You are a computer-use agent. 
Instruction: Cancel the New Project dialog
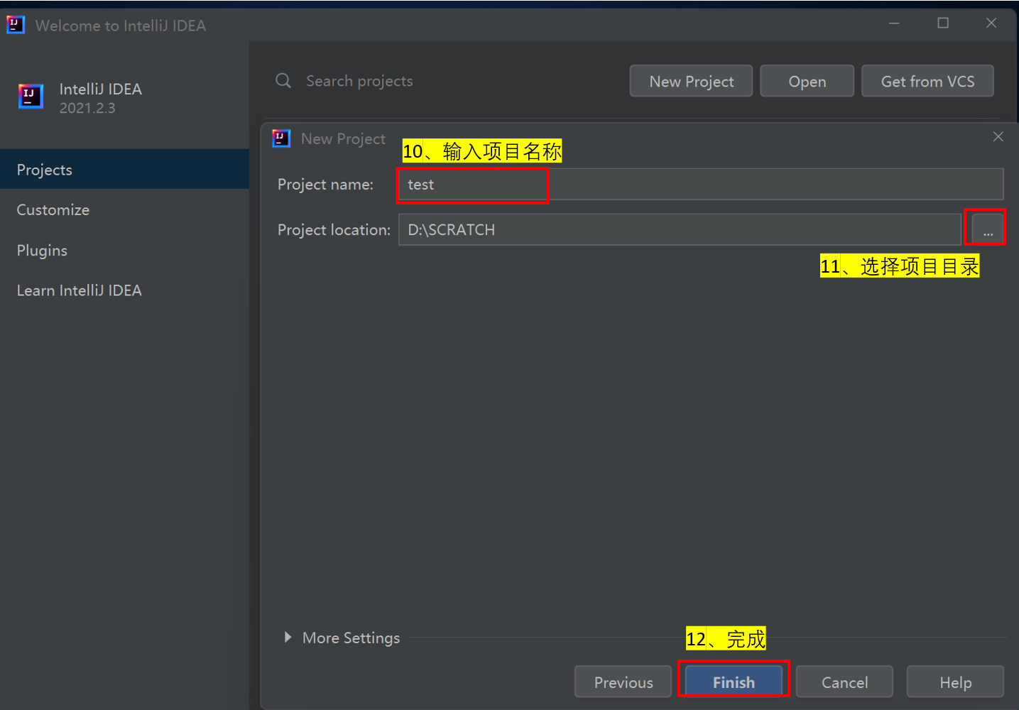[844, 682]
